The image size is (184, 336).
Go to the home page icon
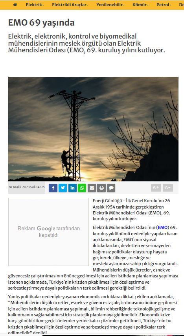pyautogui.click(x=15, y=5)
